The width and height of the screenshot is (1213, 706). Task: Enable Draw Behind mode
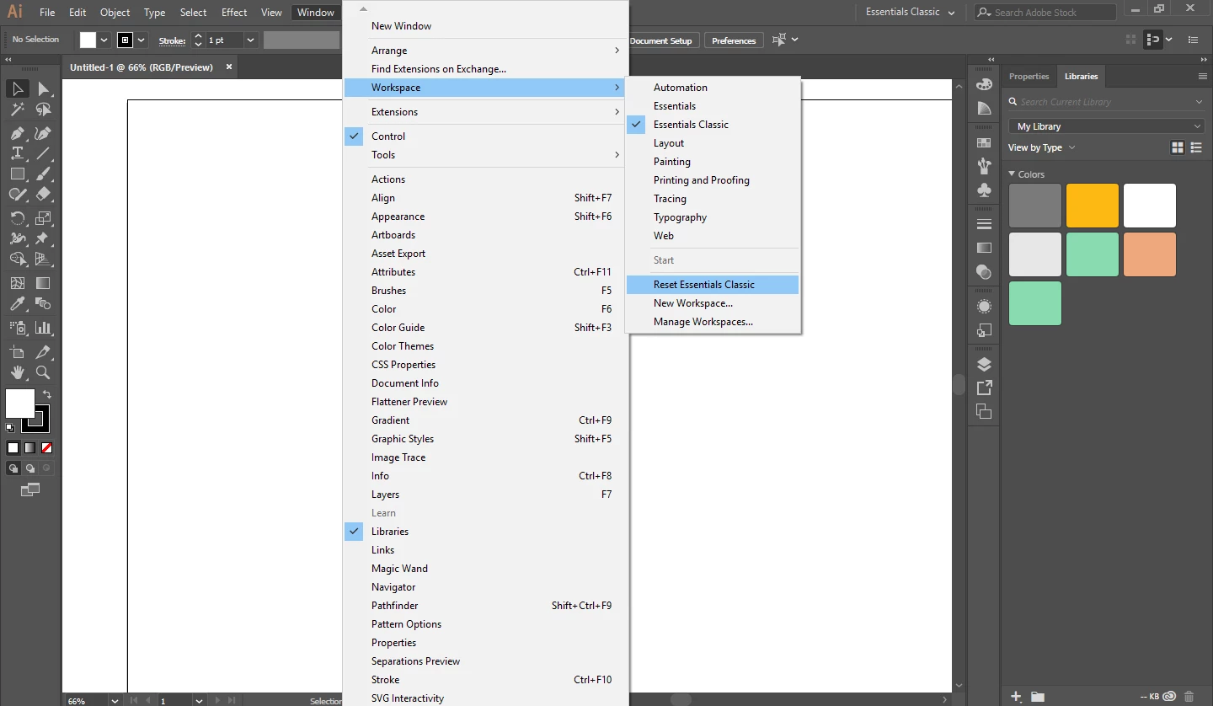pos(30,468)
